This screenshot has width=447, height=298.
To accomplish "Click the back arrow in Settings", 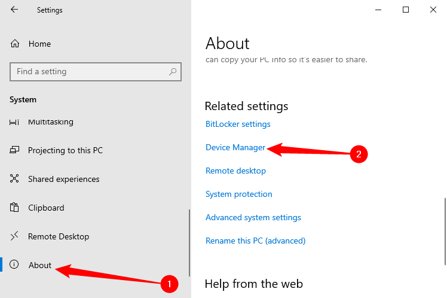I will click(14, 10).
